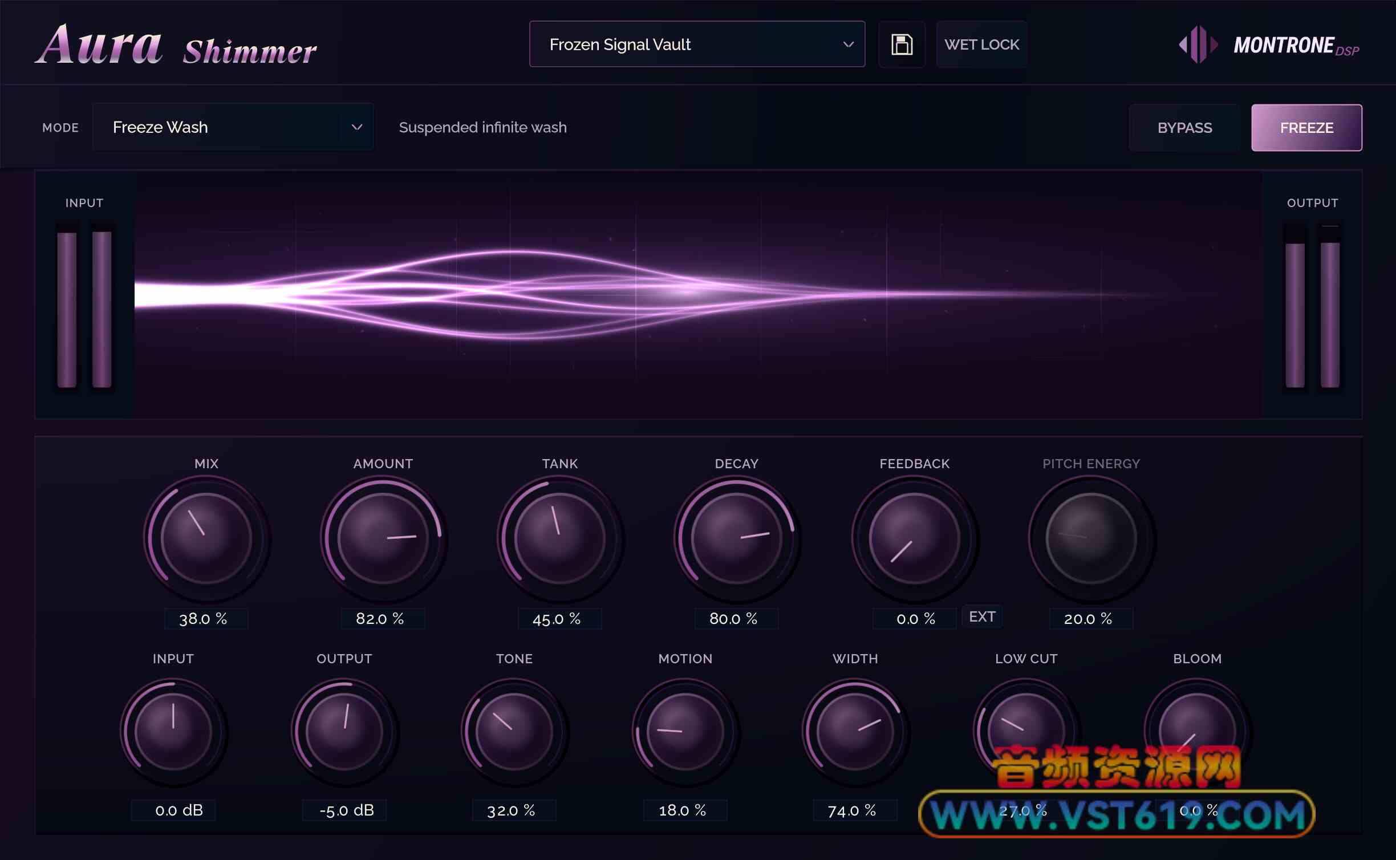Click the PITCH ENERGY label
Screen dimensions: 1396x860
(x=1091, y=464)
